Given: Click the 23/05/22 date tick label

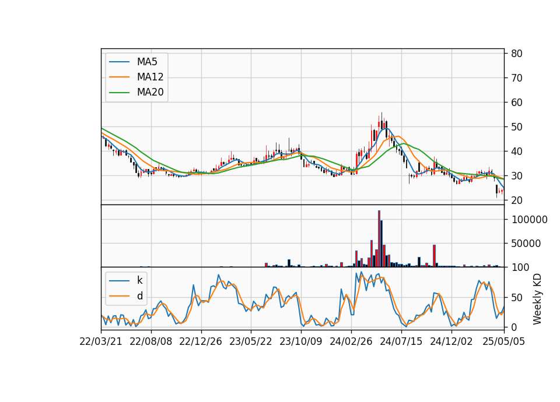Looking at the screenshot, I should (x=251, y=341).
